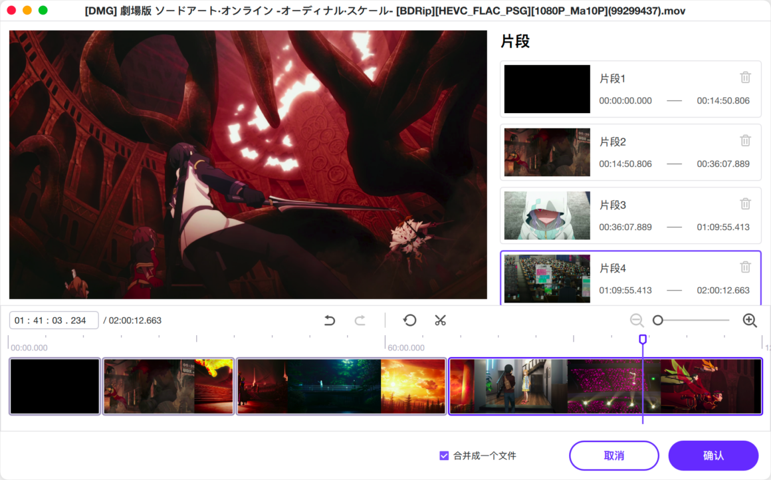
Task: Click 片段3 end time 01:09:55.413
Action: click(x=723, y=227)
